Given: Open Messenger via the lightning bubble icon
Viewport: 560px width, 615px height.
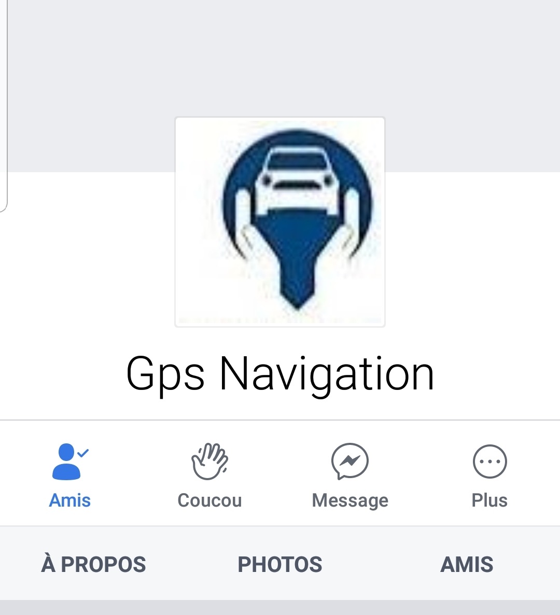Looking at the screenshot, I should click(350, 462).
